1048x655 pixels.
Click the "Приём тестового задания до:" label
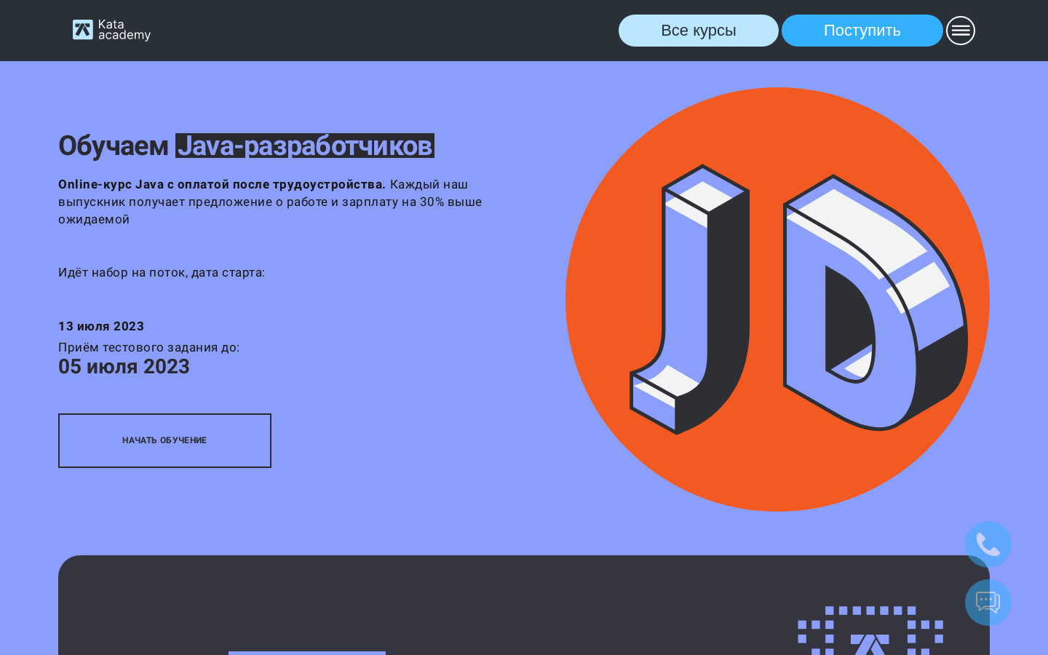point(149,347)
